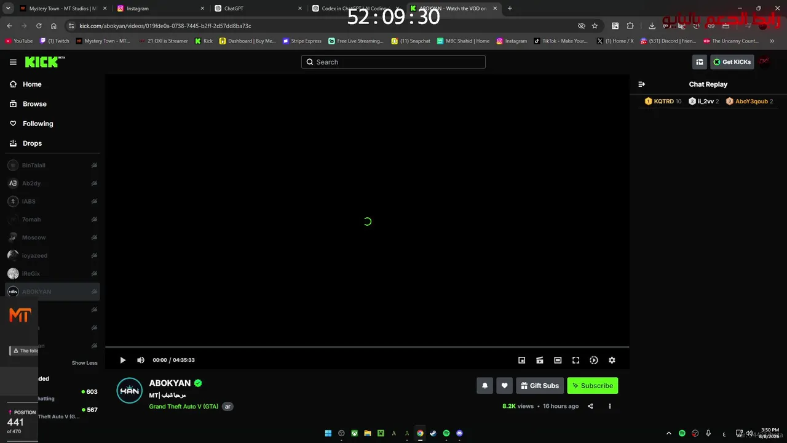Open the Stripe Express bookmark
Image resolution: width=787 pixels, height=443 pixels.
[302, 41]
